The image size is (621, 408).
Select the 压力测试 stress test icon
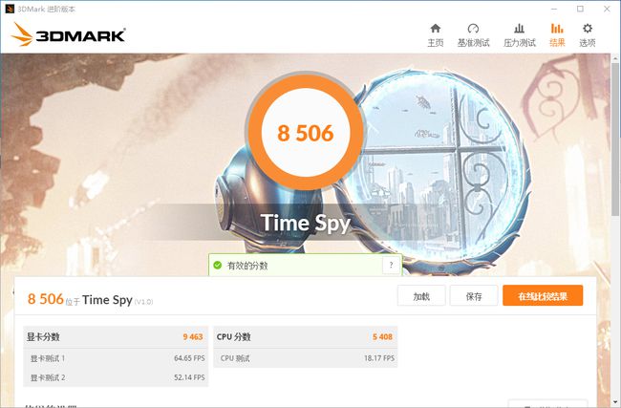click(519, 29)
